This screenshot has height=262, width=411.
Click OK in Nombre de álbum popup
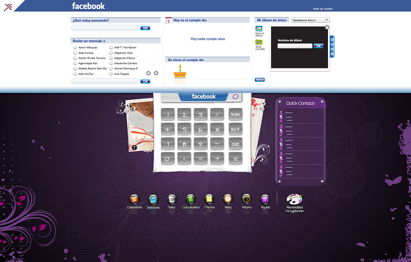pyautogui.click(x=318, y=46)
